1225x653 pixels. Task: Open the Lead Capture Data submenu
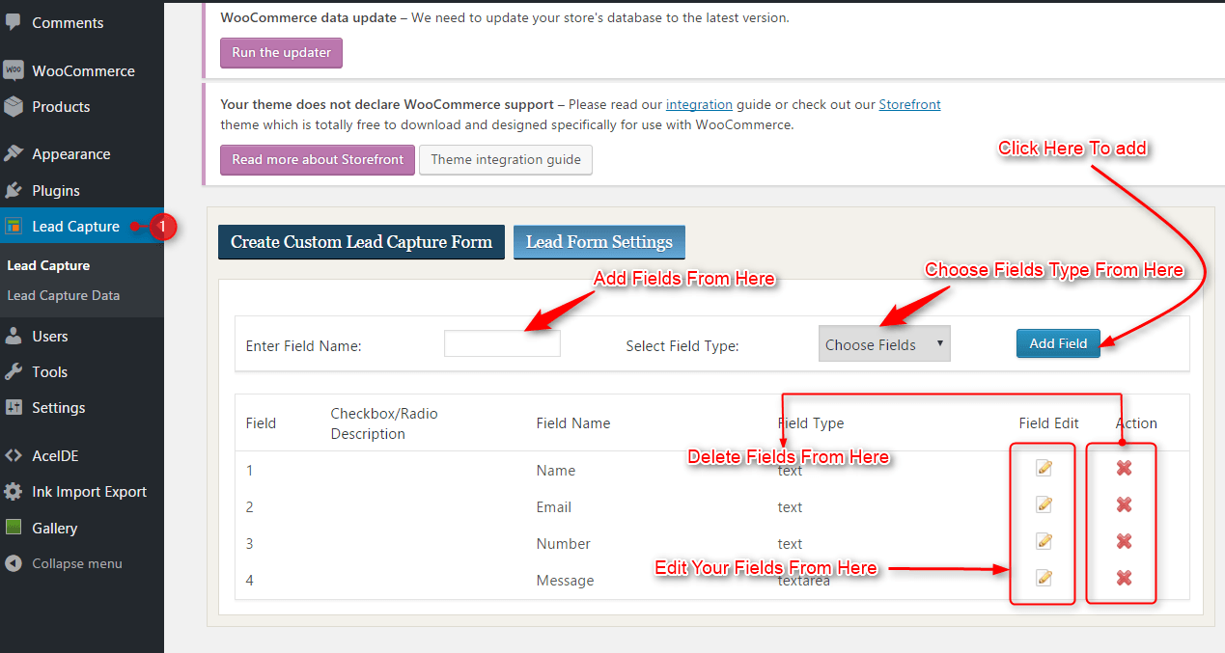point(64,295)
